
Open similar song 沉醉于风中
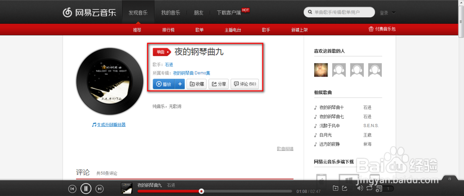tap(329, 126)
